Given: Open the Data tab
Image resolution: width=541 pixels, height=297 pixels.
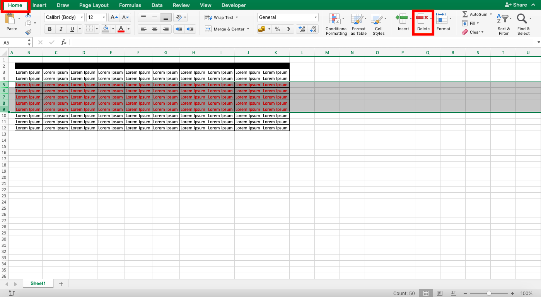Looking at the screenshot, I should [x=157, y=5].
